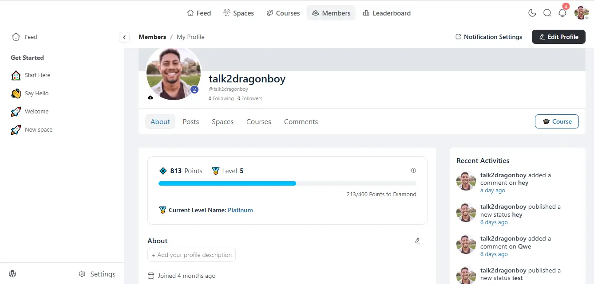The width and height of the screenshot is (594, 284).
Task: Collapse the left sidebar chevron
Action: (124, 37)
